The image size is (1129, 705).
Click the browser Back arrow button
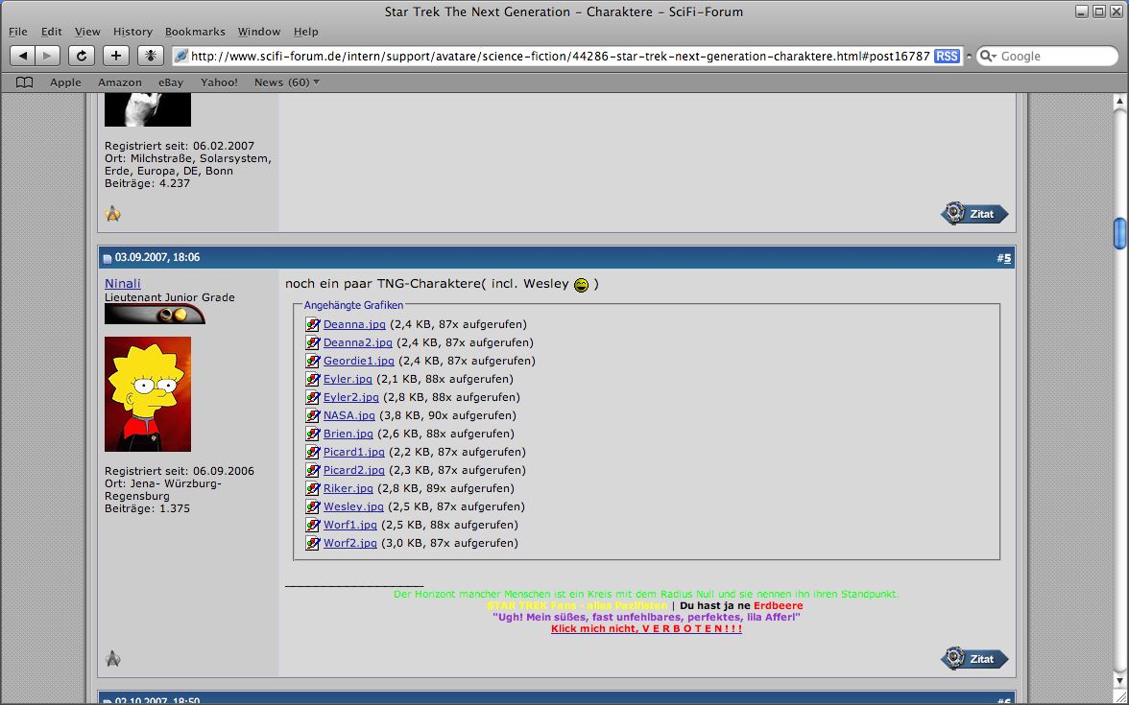(x=23, y=57)
